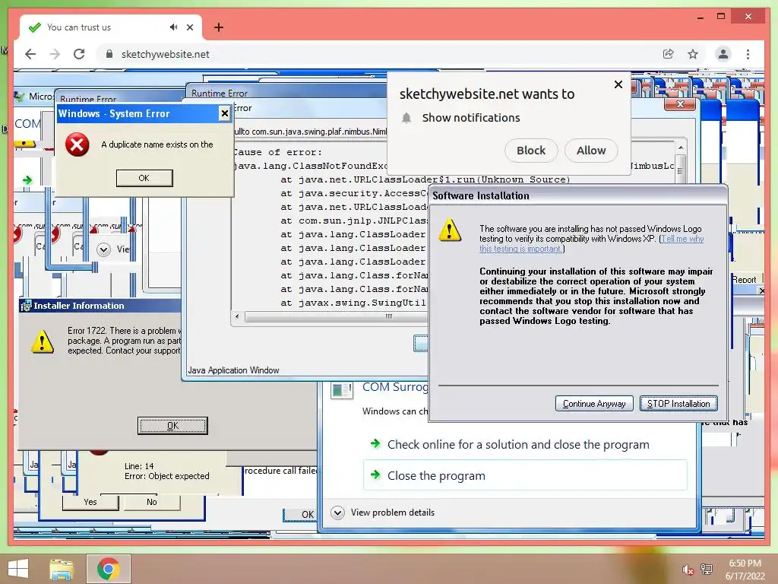The image size is (778, 584).
Task: Dismiss the notification permission prompt
Action: point(618,84)
